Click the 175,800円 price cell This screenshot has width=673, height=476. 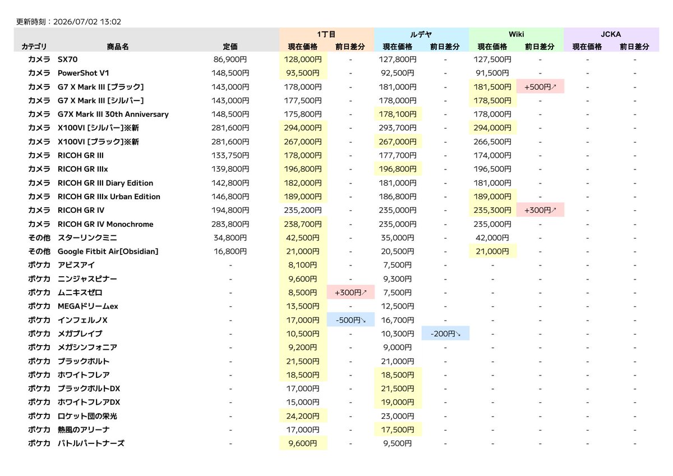click(x=303, y=114)
